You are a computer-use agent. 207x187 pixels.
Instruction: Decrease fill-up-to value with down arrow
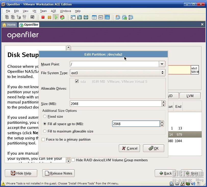(x=162, y=125)
